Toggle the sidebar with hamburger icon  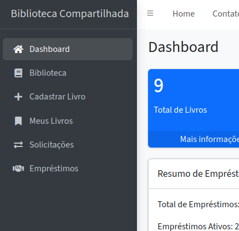150,13
